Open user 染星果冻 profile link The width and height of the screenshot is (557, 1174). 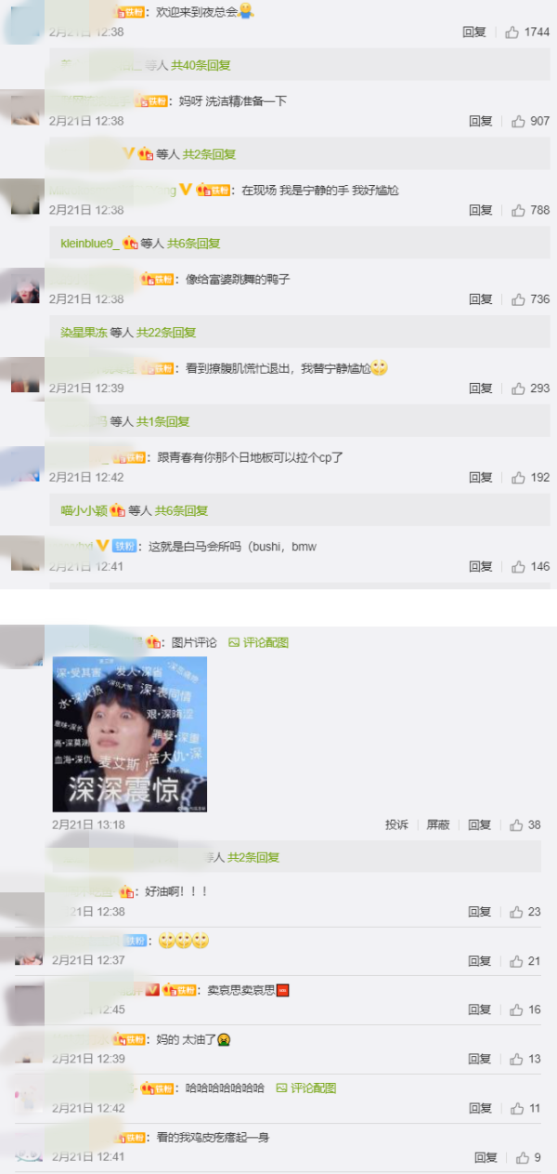tap(84, 332)
